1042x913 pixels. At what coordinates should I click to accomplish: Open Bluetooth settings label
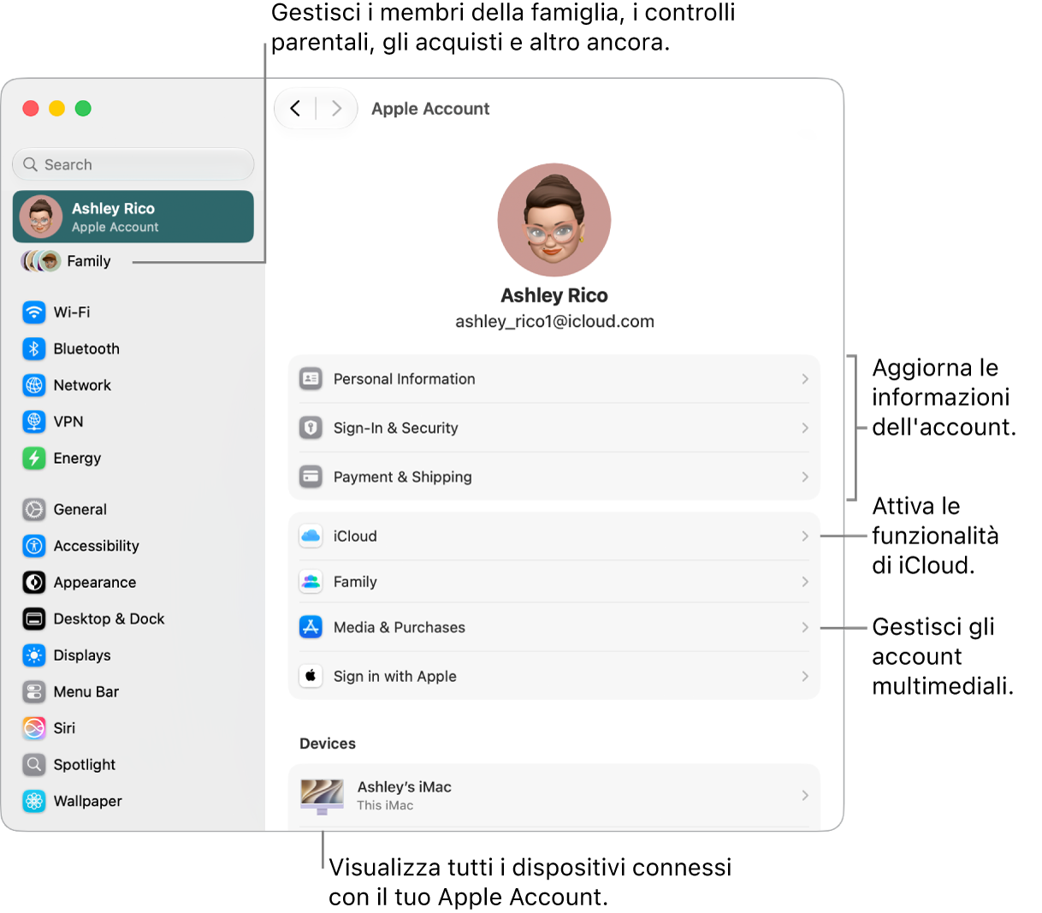click(86, 349)
